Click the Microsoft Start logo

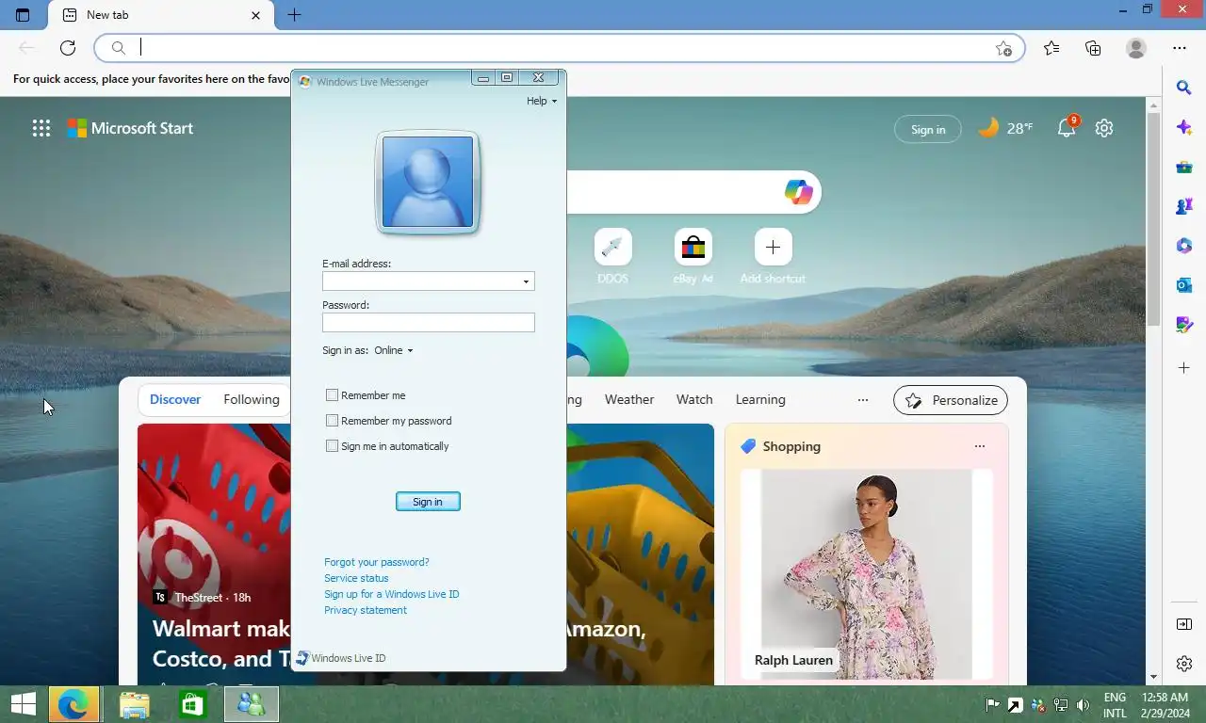tap(130, 128)
